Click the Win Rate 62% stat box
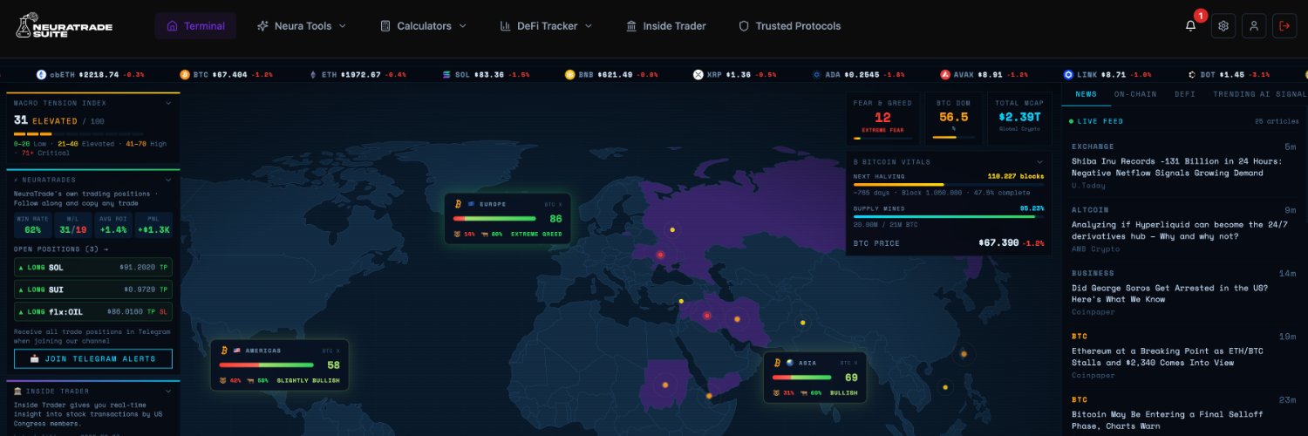The height and width of the screenshot is (436, 1308). click(x=33, y=225)
